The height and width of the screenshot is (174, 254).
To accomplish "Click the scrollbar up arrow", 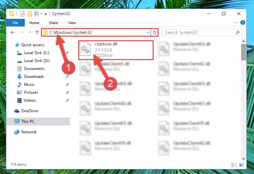I will point(243,41).
